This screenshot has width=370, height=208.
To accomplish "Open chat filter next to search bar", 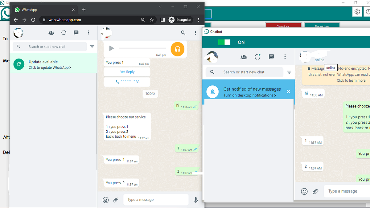I will point(92,47).
